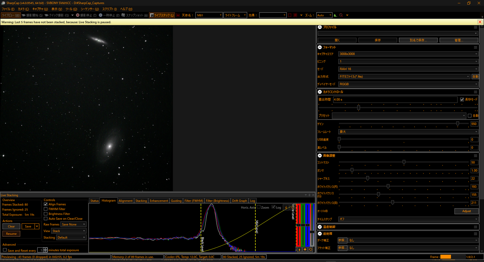This screenshot has height=262, width=484.
Task: Open the RAW 16 mode dropdown
Action: pos(408,69)
